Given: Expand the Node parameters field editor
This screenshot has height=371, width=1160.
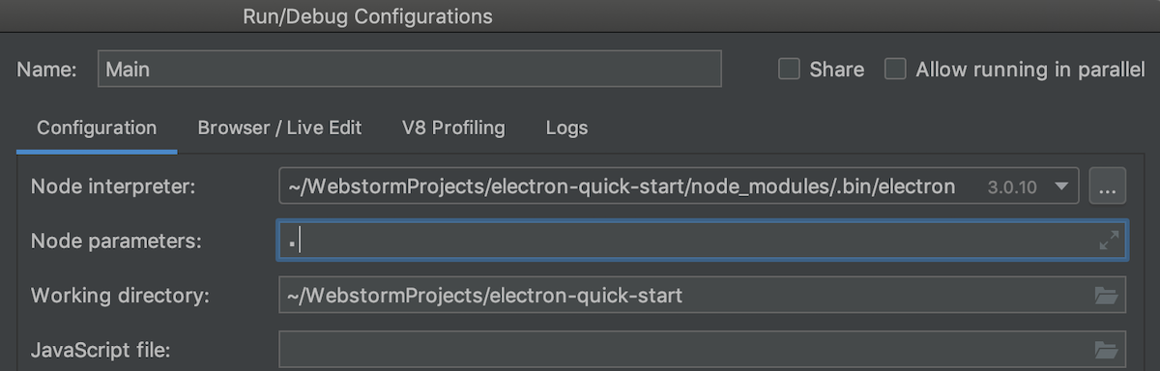Looking at the screenshot, I should pyautogui.click(x=1109, y=242).
